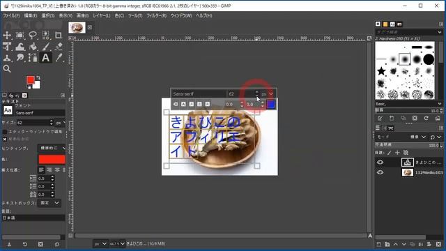
Task: Select the star brush in brushes panel
Action: [381, 71]
